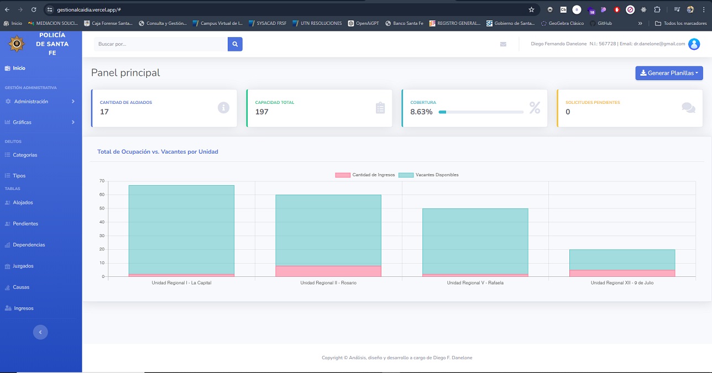This screenshot has height=373, width=712.
Task: Toggle Vacantes Disponibles legend series
Action: point(428,175)
